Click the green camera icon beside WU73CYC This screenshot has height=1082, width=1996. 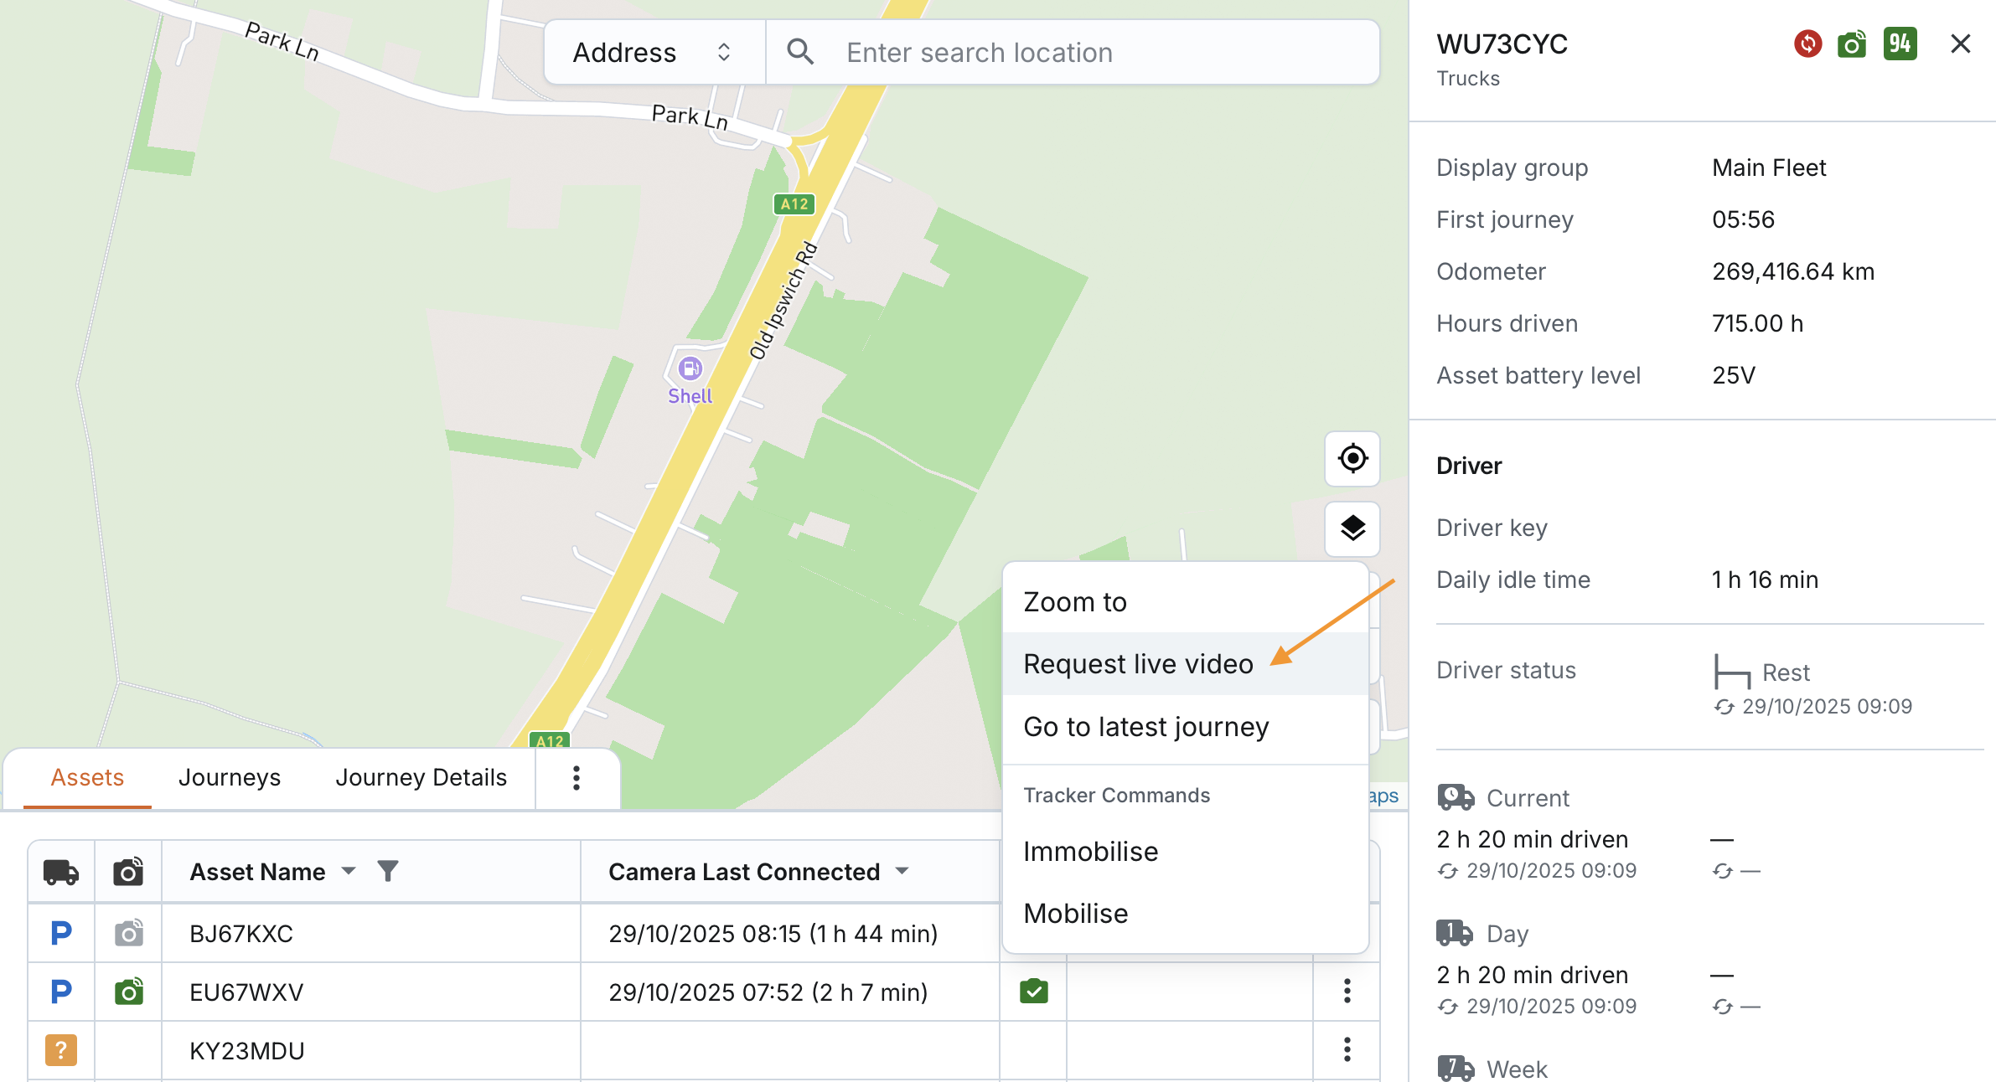(1852, 44)
